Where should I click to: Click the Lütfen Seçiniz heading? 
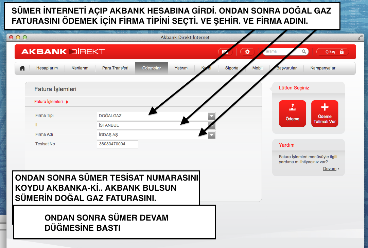click(294, 88)
